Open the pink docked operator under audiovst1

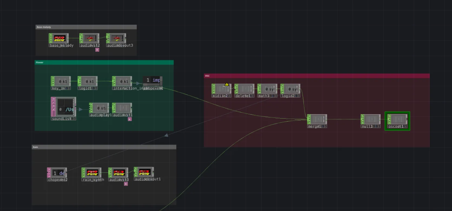tap(130, 119)
